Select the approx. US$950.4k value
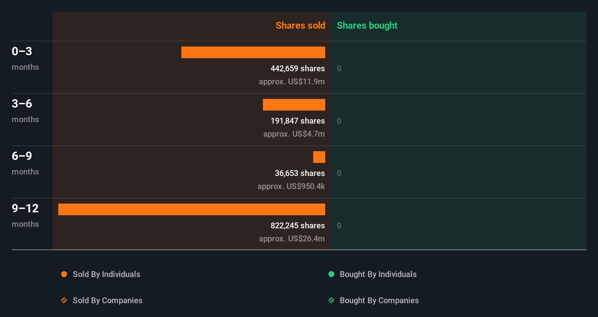The image size is (598, 317). click(x=291, y=186)
